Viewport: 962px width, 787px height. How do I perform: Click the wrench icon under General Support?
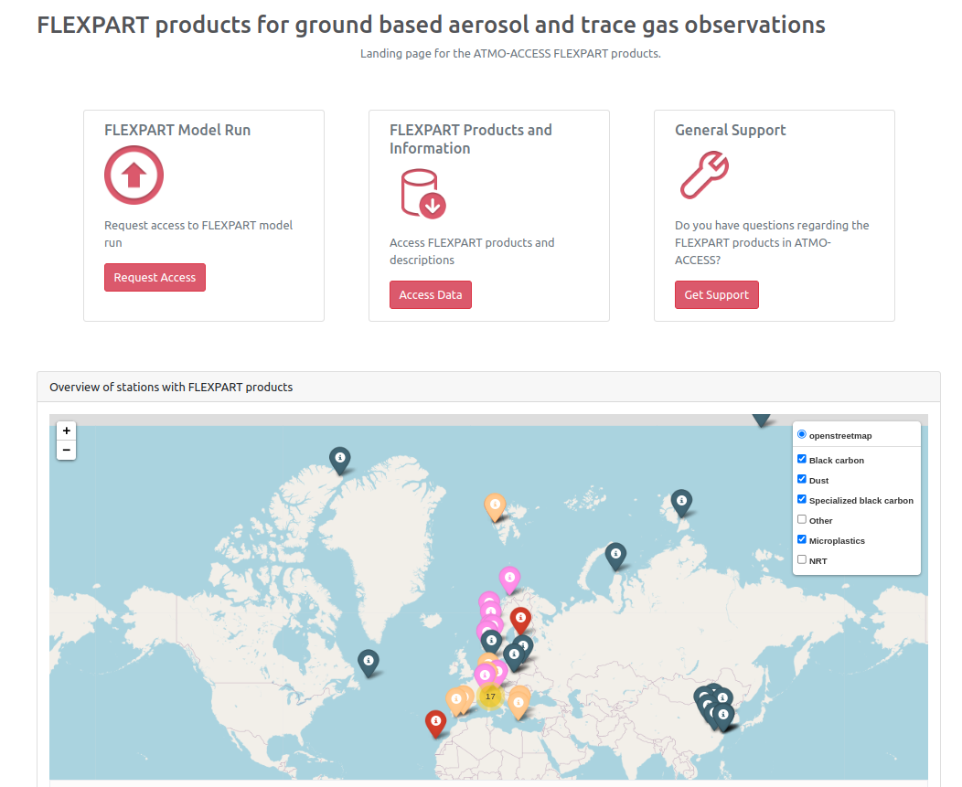[x=704, y=175]
